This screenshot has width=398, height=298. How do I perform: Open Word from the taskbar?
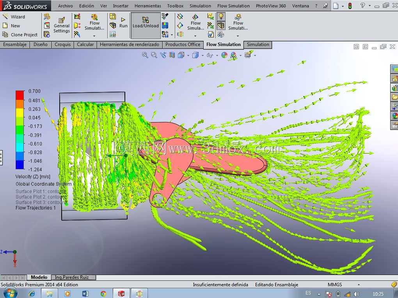[x=85, y=294]
